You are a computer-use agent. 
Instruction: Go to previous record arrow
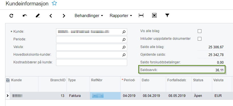[51, 16]
